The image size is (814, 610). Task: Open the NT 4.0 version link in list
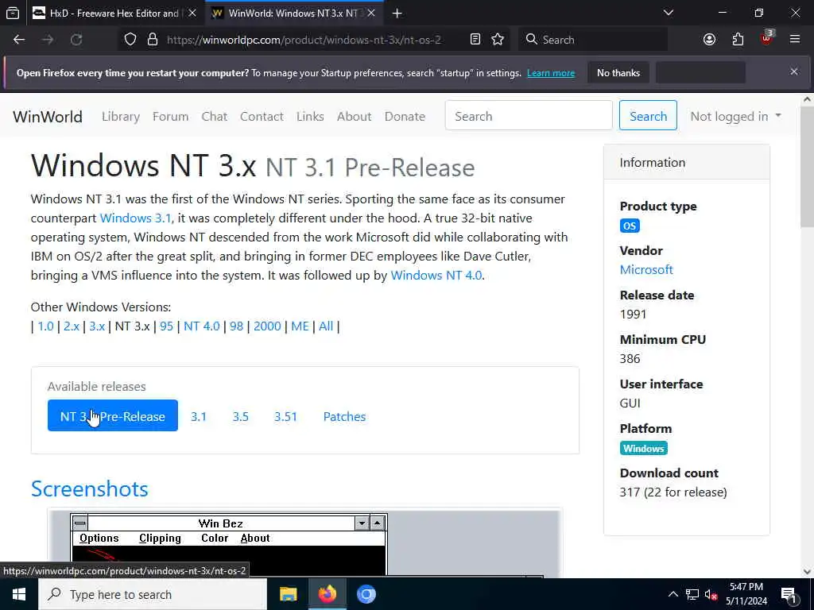coord(201,326)
